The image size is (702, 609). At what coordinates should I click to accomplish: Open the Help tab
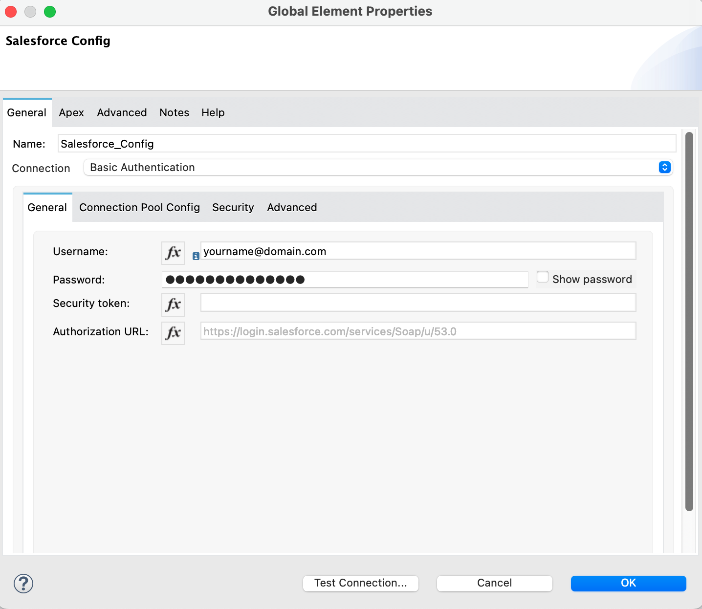[213, 112]
